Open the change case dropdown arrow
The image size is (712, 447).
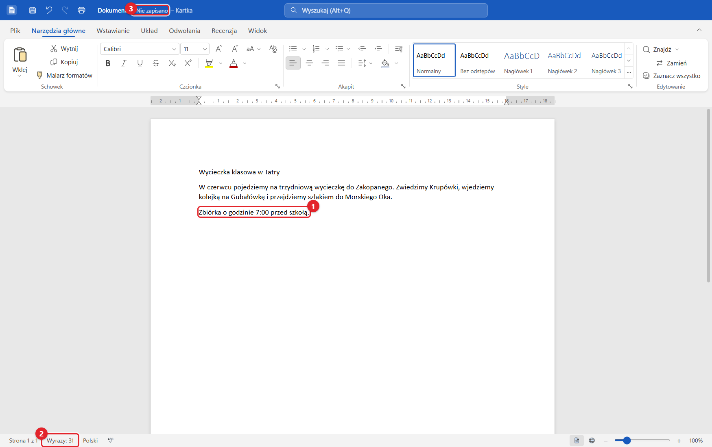pos(259,49)
